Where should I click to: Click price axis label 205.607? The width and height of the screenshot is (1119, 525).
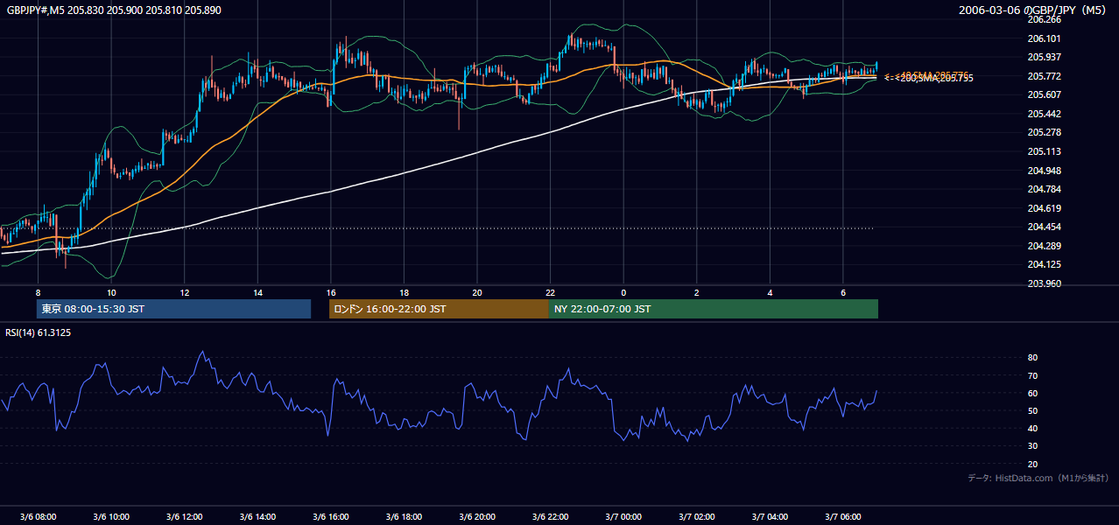coord(1044,94)
